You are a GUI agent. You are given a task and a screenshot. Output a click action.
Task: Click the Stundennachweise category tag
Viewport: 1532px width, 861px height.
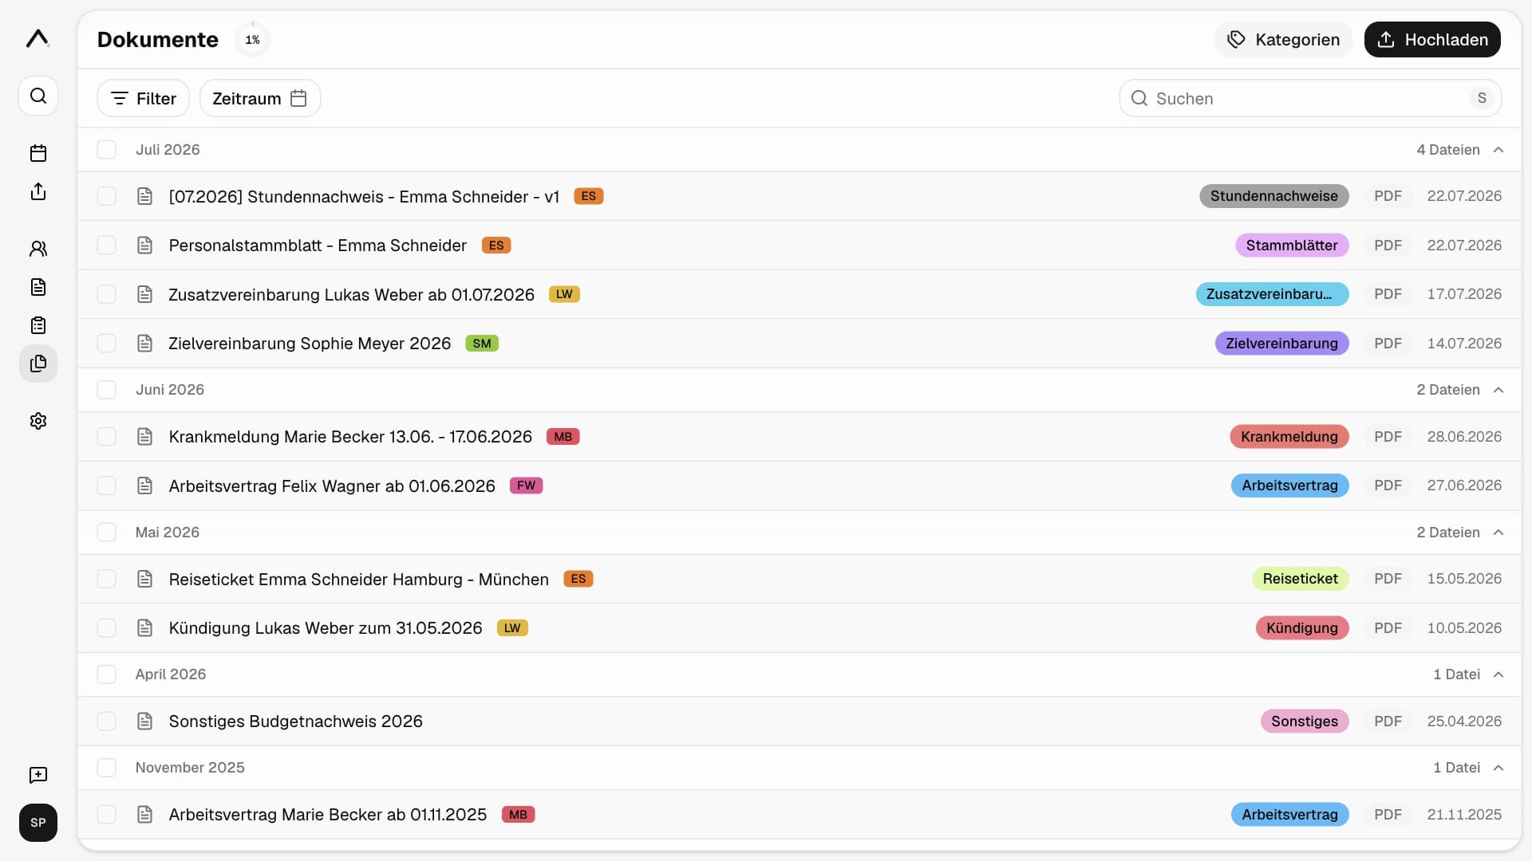coord(1273,196)
